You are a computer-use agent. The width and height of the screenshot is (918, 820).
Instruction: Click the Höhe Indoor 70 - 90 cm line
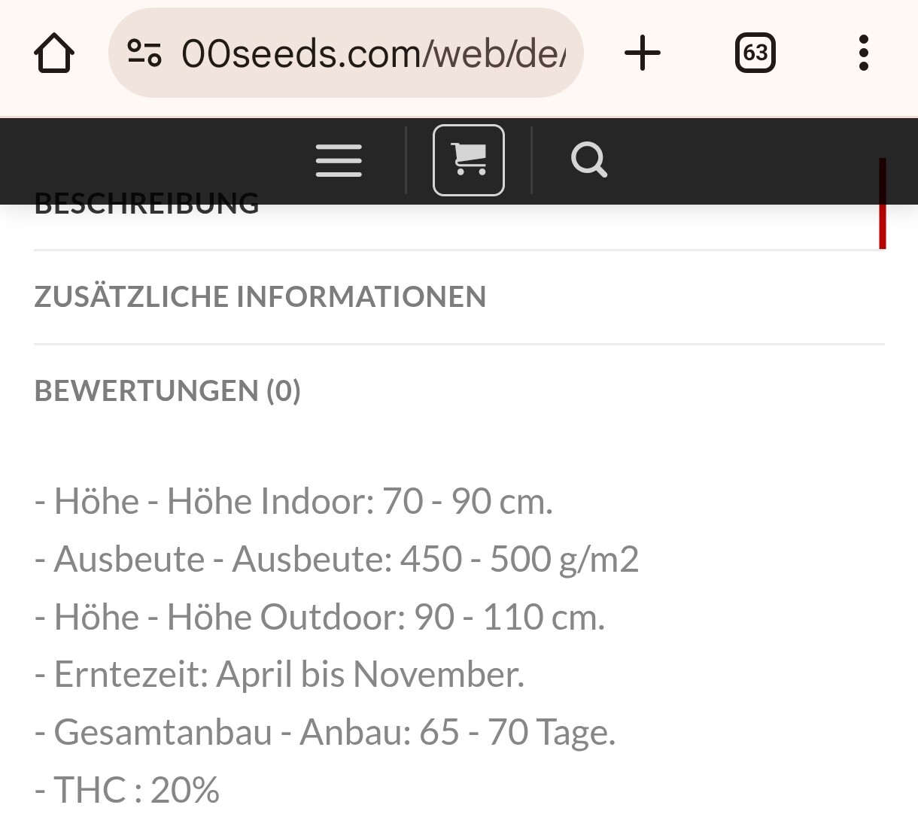pos(293,502)
